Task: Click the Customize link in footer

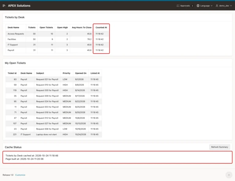Action: tap(20, 175)
